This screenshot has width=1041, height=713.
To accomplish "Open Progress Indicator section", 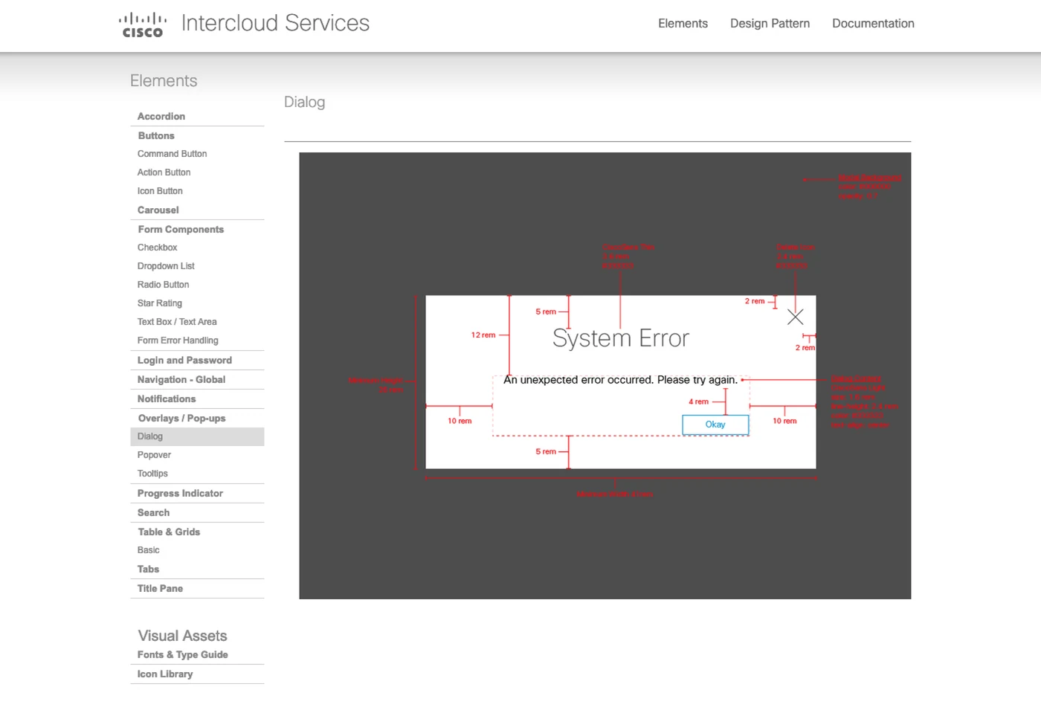I will (180, 494).
